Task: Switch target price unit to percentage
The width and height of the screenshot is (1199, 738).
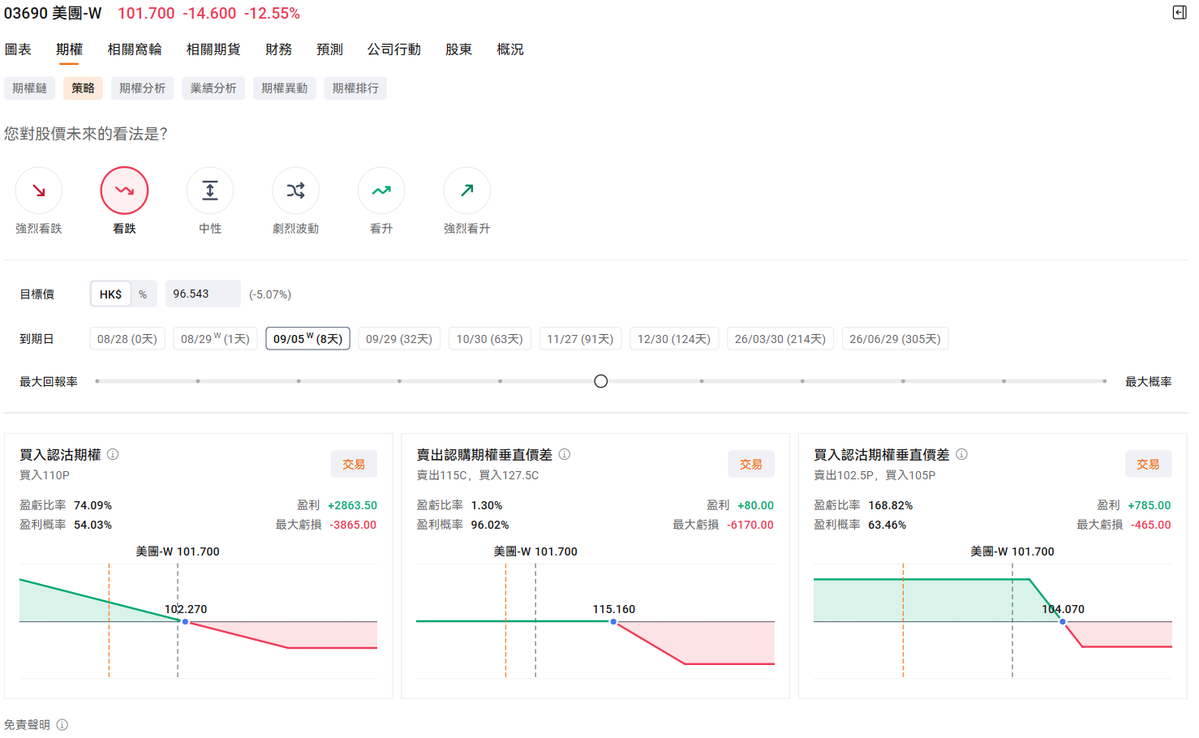Action: point(143,294)
